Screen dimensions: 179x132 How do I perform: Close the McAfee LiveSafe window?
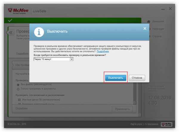pos(170,9)
